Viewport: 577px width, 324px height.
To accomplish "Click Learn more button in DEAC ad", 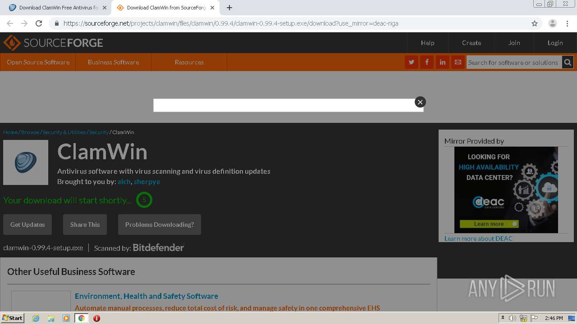I will (489, 224).
